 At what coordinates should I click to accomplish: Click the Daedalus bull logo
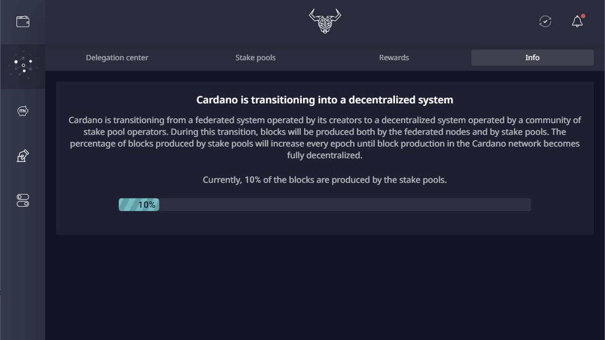pos(325,21)
